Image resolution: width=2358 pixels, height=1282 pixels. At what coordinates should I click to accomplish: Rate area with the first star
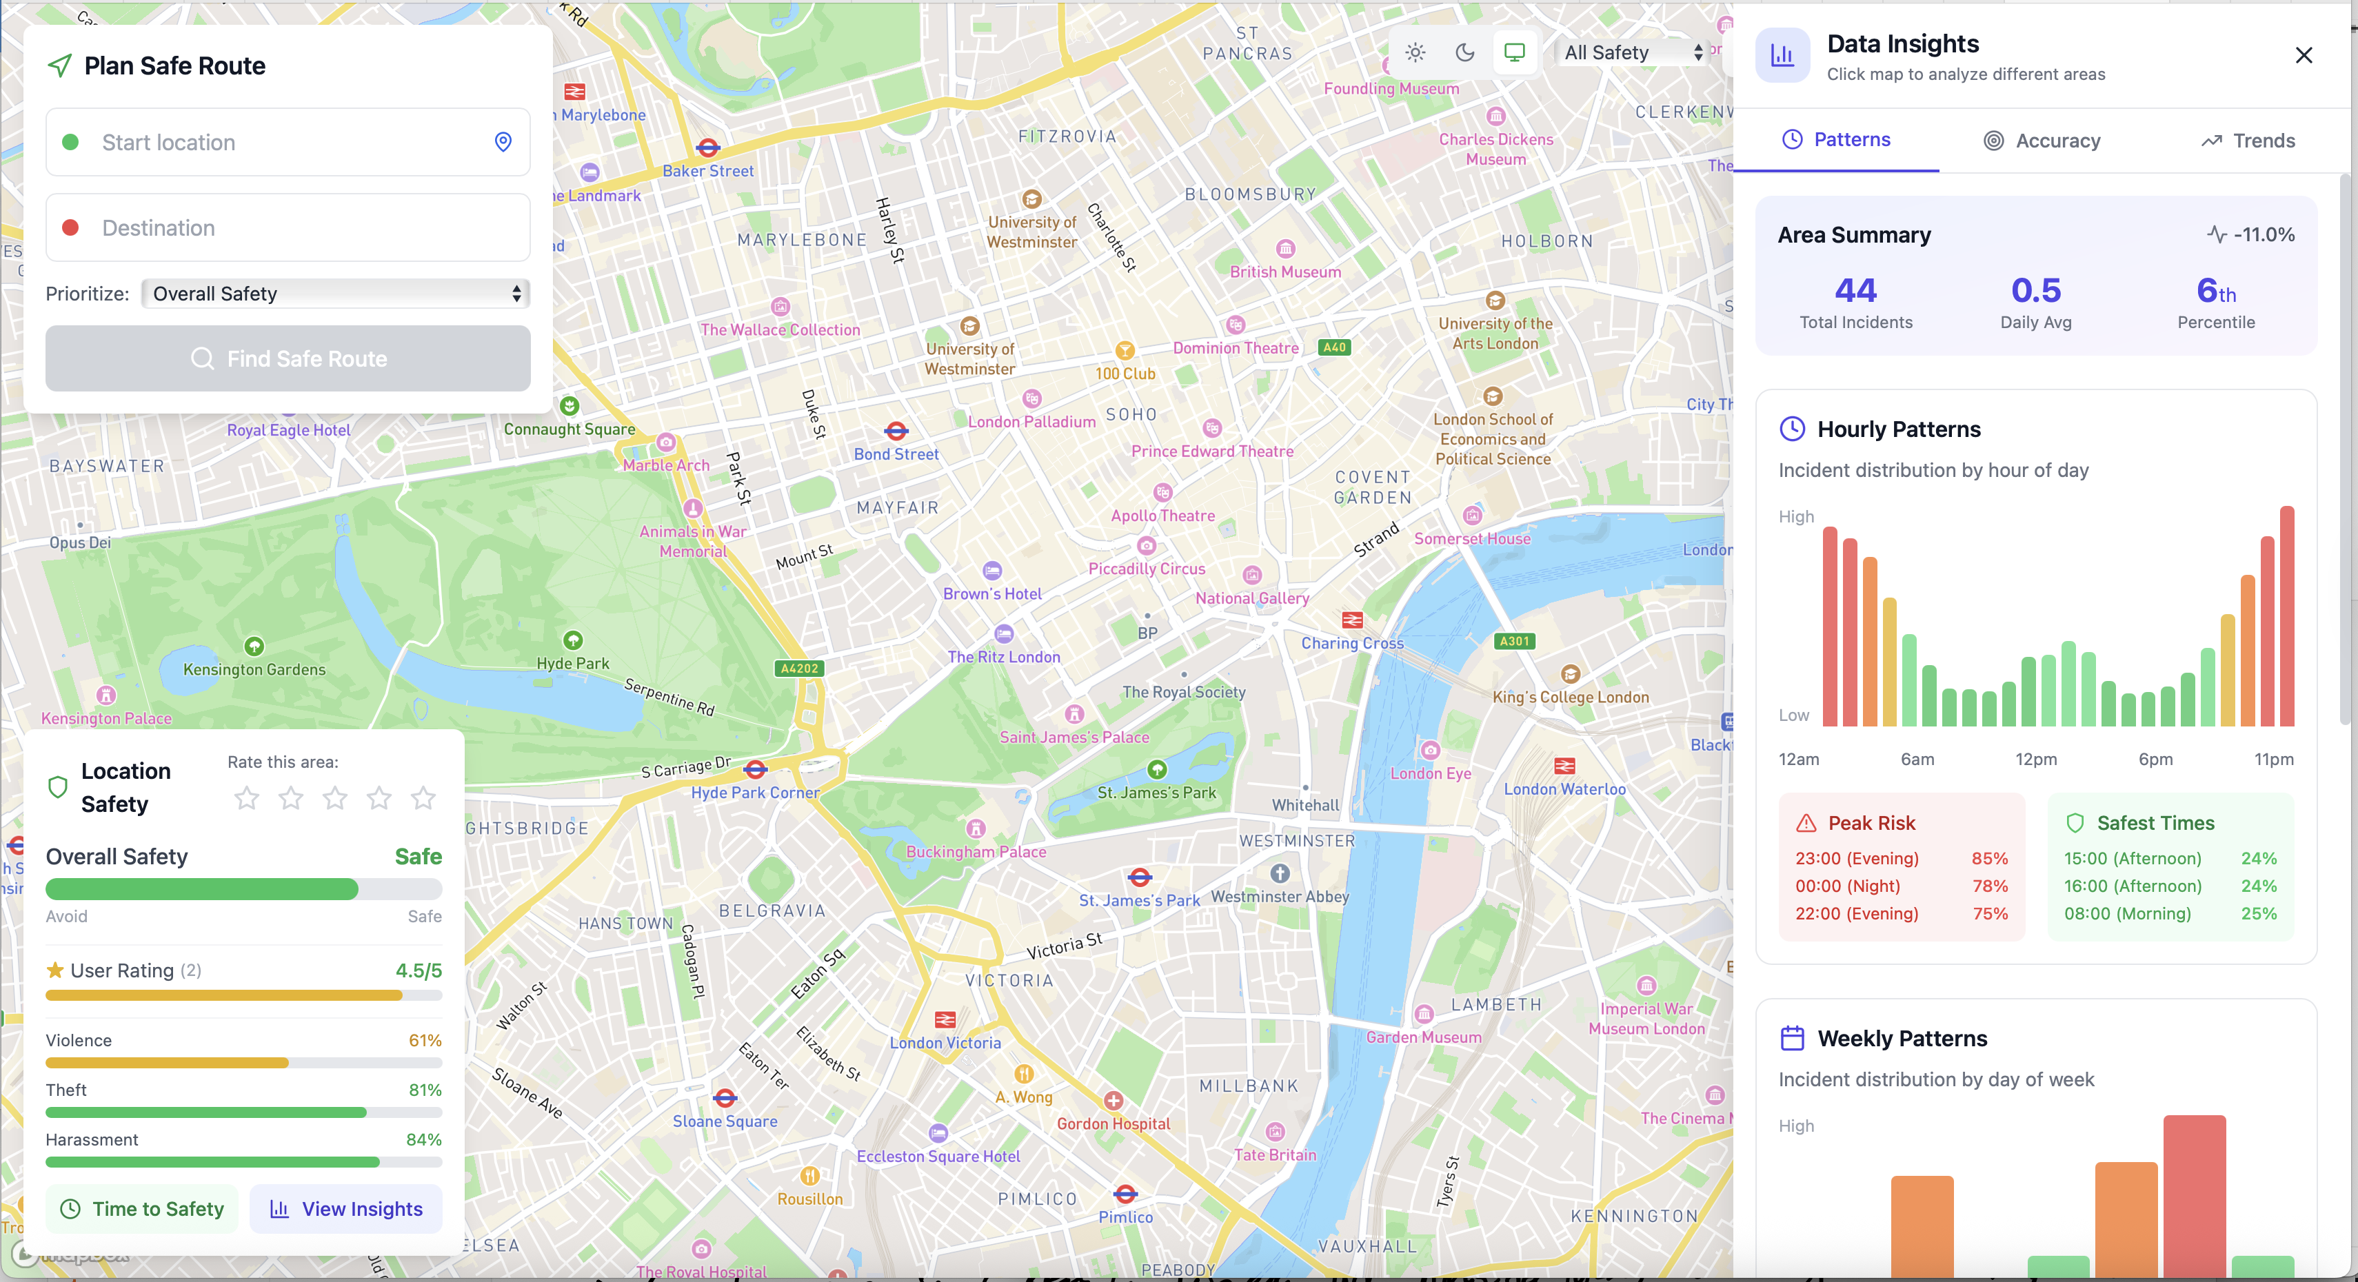click(246, 798)
